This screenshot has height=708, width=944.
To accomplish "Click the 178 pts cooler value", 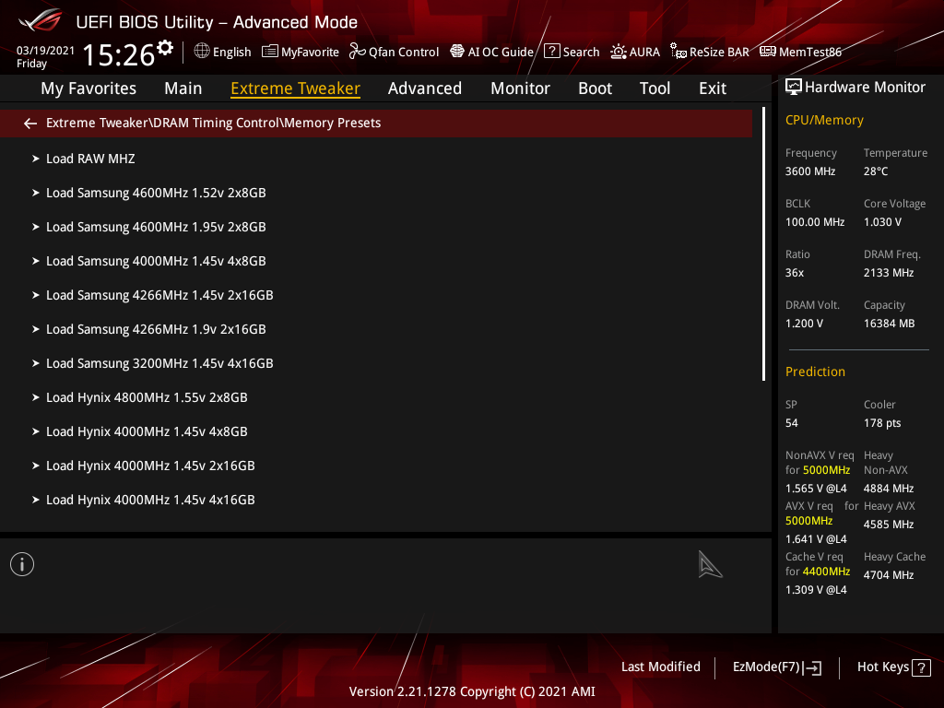I will click(882, 423).
